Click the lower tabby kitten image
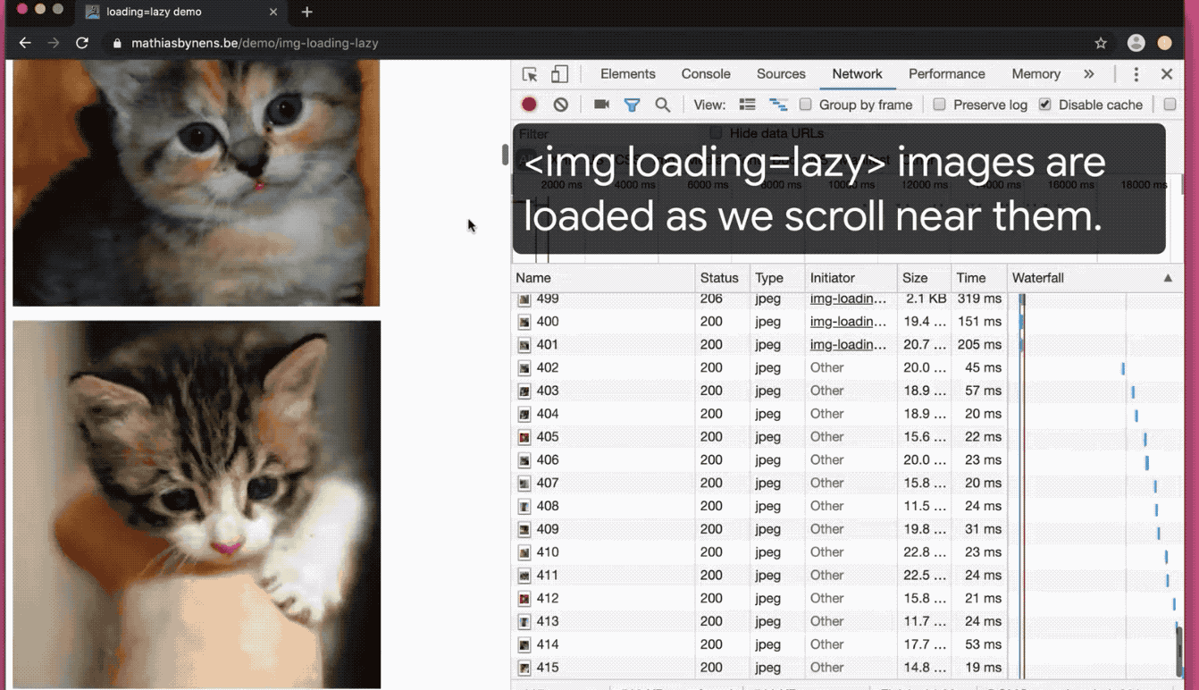Viewport: 1199px width, 690px height. pos(197,505)
